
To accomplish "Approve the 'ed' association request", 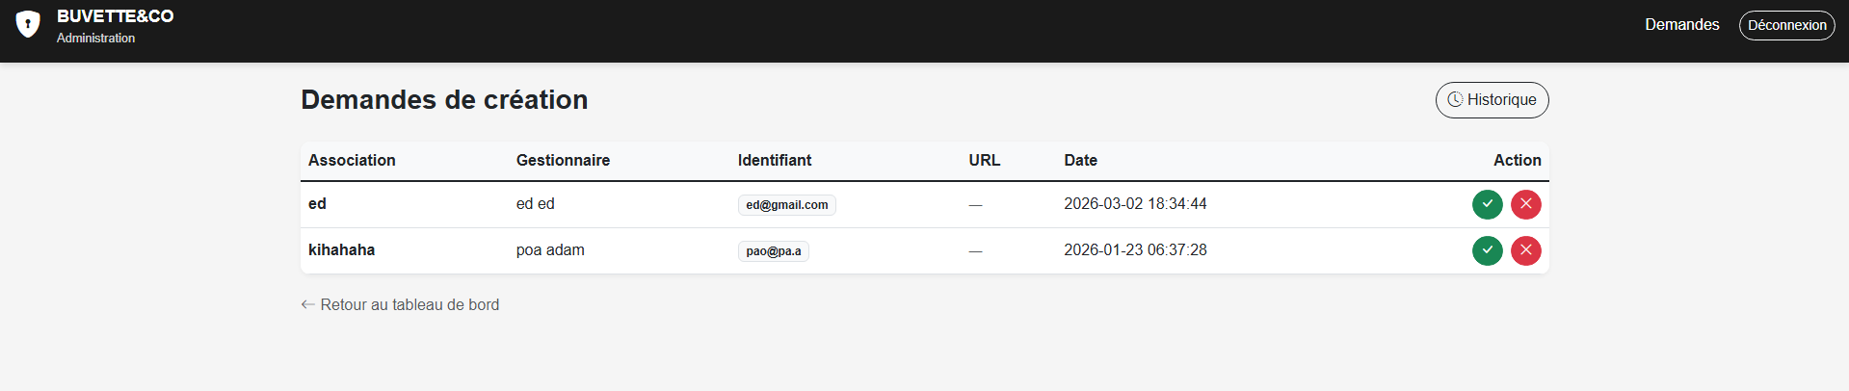I will [1487, 204].
